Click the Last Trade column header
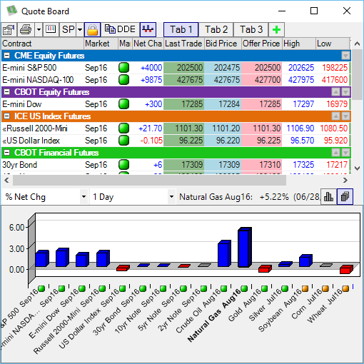The width and height of the screenshot is (364, 364). 184,44
